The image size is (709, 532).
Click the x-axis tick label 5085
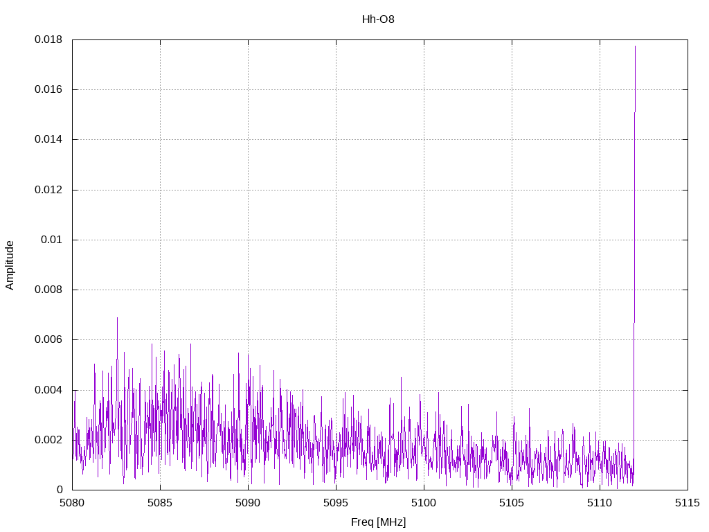pos(160,503)
